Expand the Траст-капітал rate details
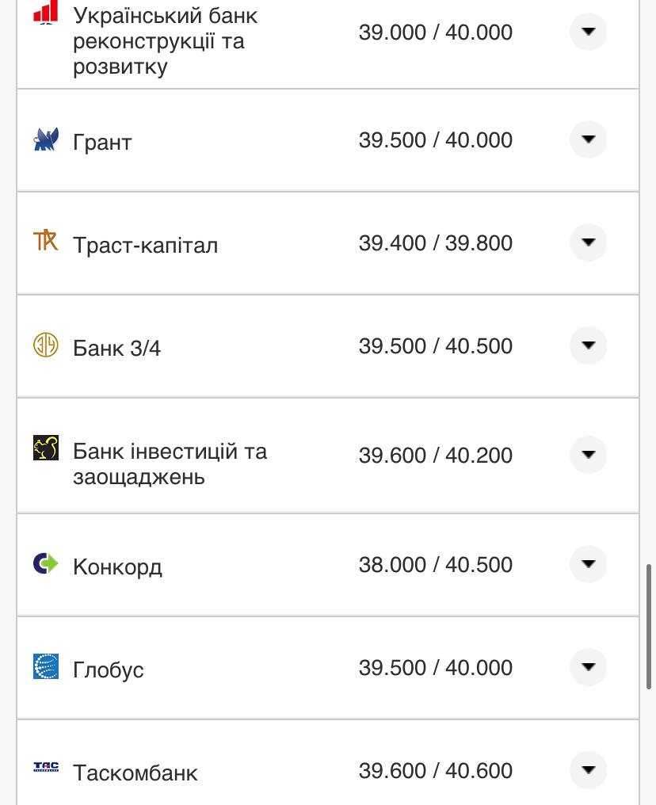This screenshot has height=805, width=656. 588,242
